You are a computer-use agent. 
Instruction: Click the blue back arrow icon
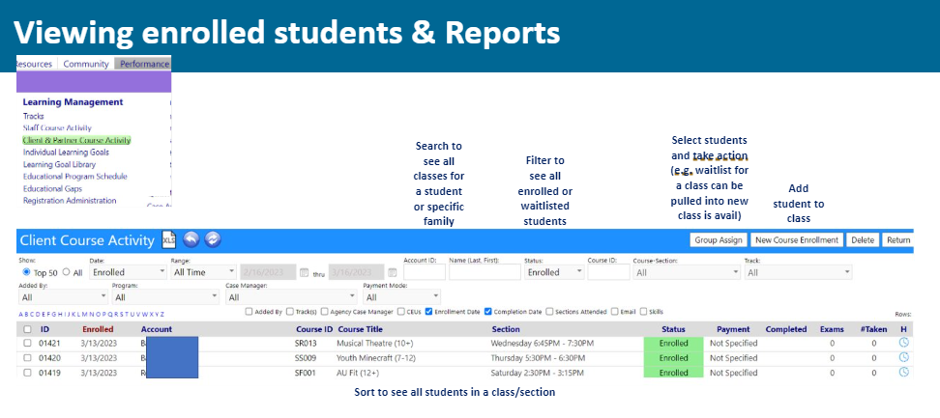coord(191,239)
